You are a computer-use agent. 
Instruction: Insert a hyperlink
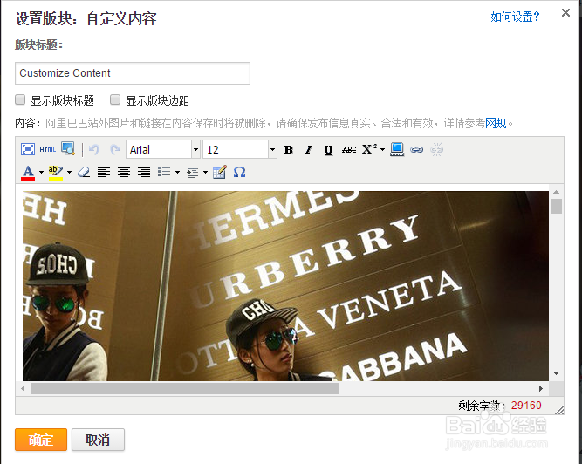tap(416, 149)
